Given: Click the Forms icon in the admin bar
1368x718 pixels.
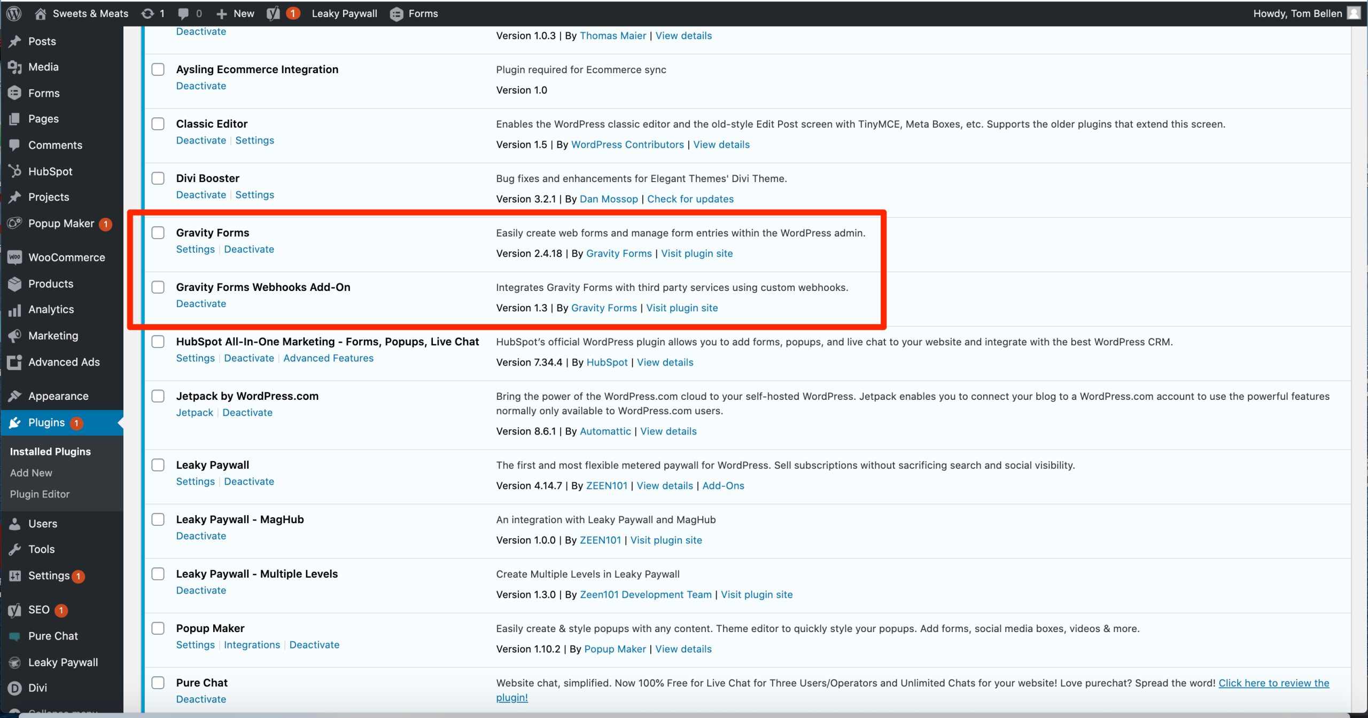Looking at the screenshot, I should coord(397,14).
